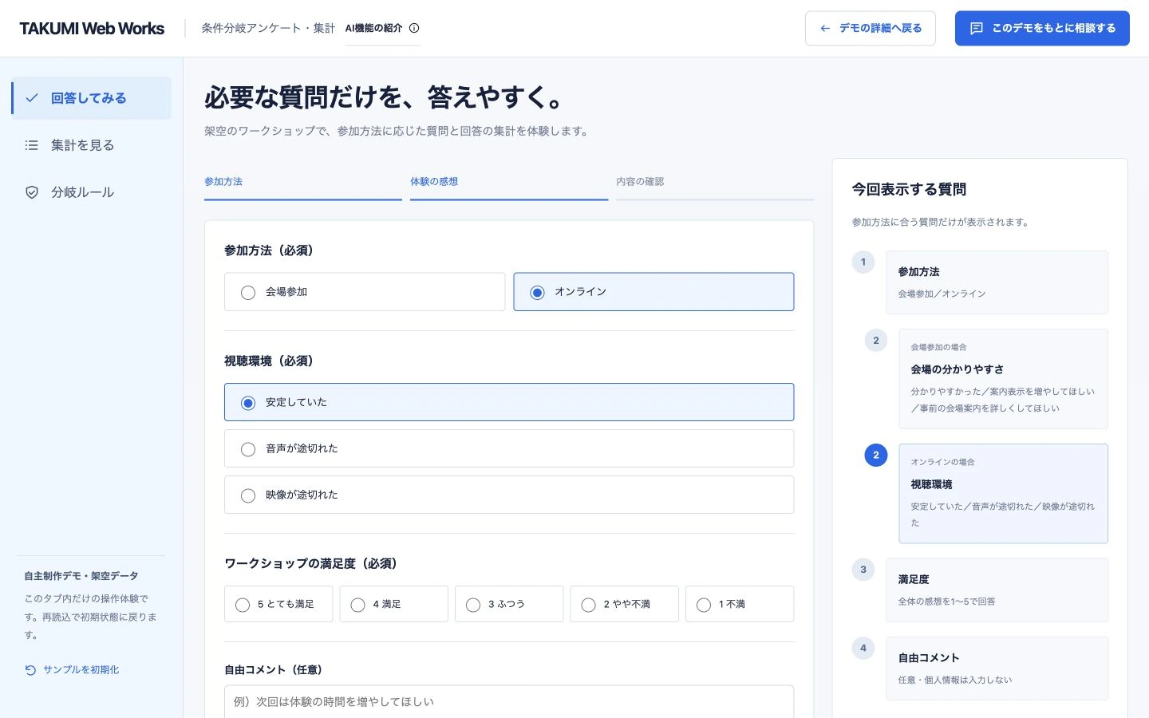Click the highlighted blue step 2 badge
Viewport: 1149px width, 718px height.
point(876,456)
